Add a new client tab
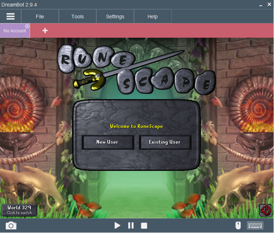This screenshot has width=274, height=233. tap(45, 31)
